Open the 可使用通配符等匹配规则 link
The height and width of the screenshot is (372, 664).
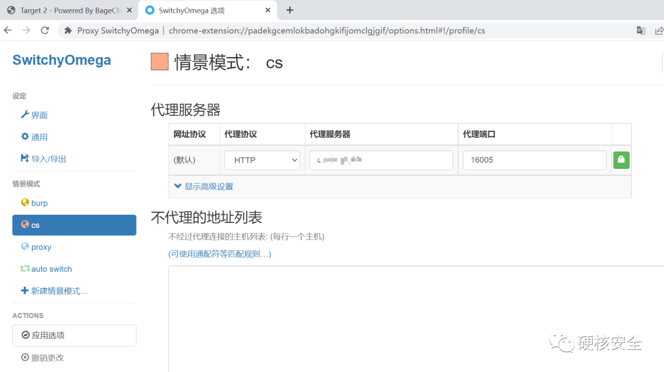pos(219,254)
